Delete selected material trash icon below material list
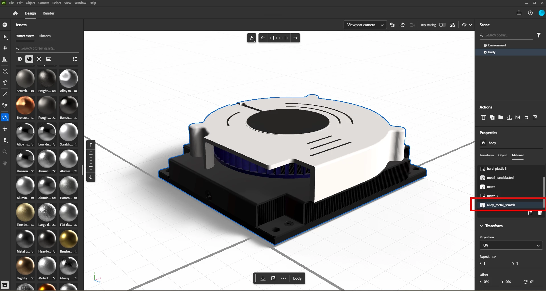This screenshot has width=546, height=291. tap(540, 213)
